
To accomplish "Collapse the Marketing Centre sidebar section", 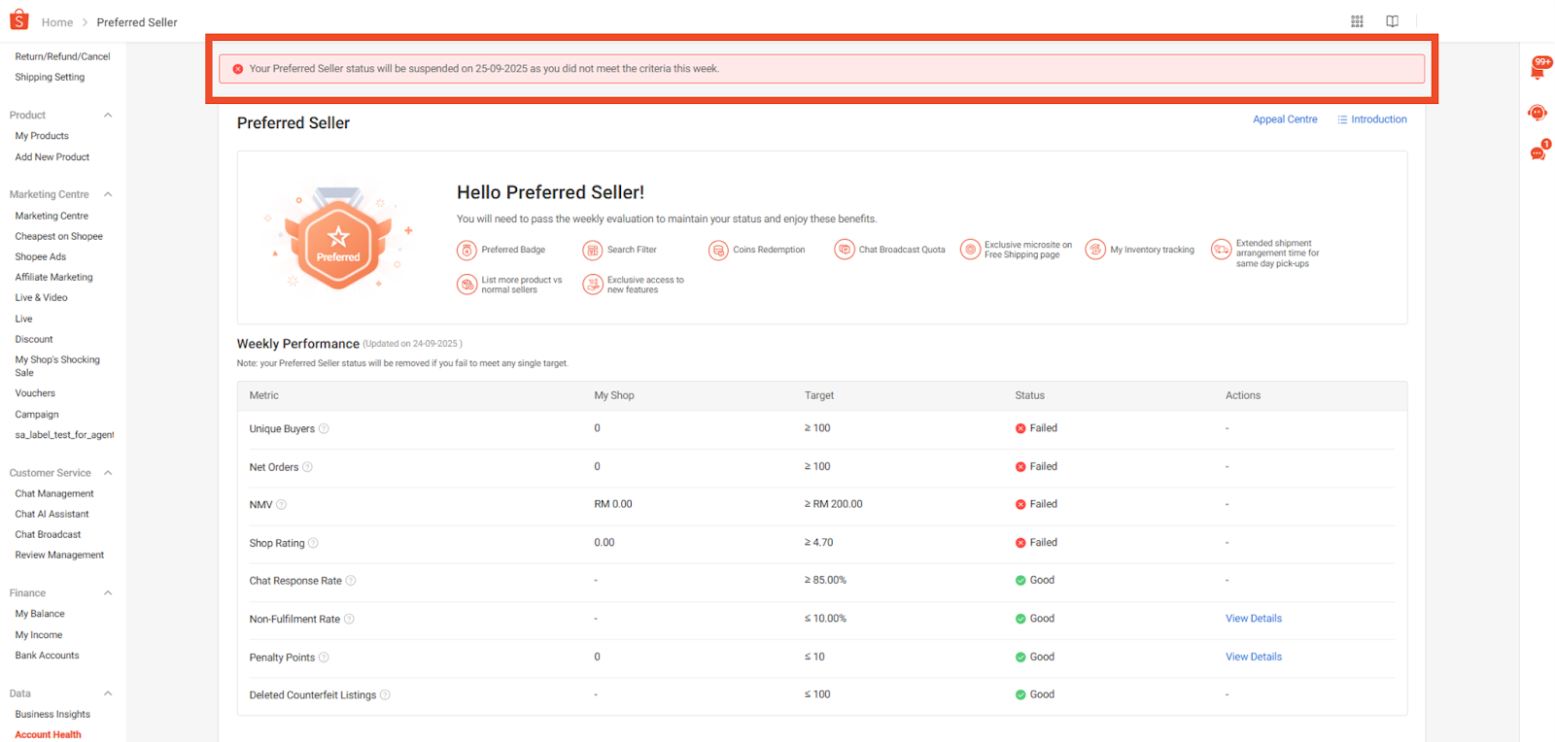I will [108, 194].
